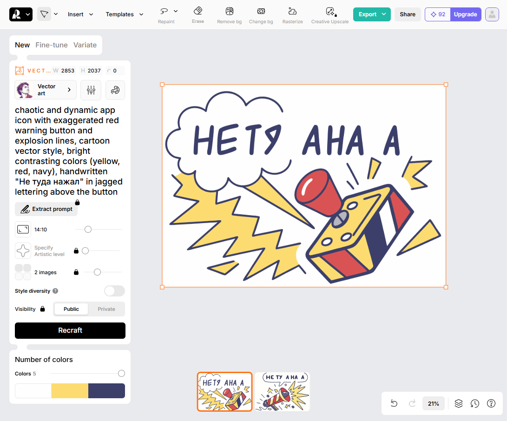Choose the Change bg tool

261,14
